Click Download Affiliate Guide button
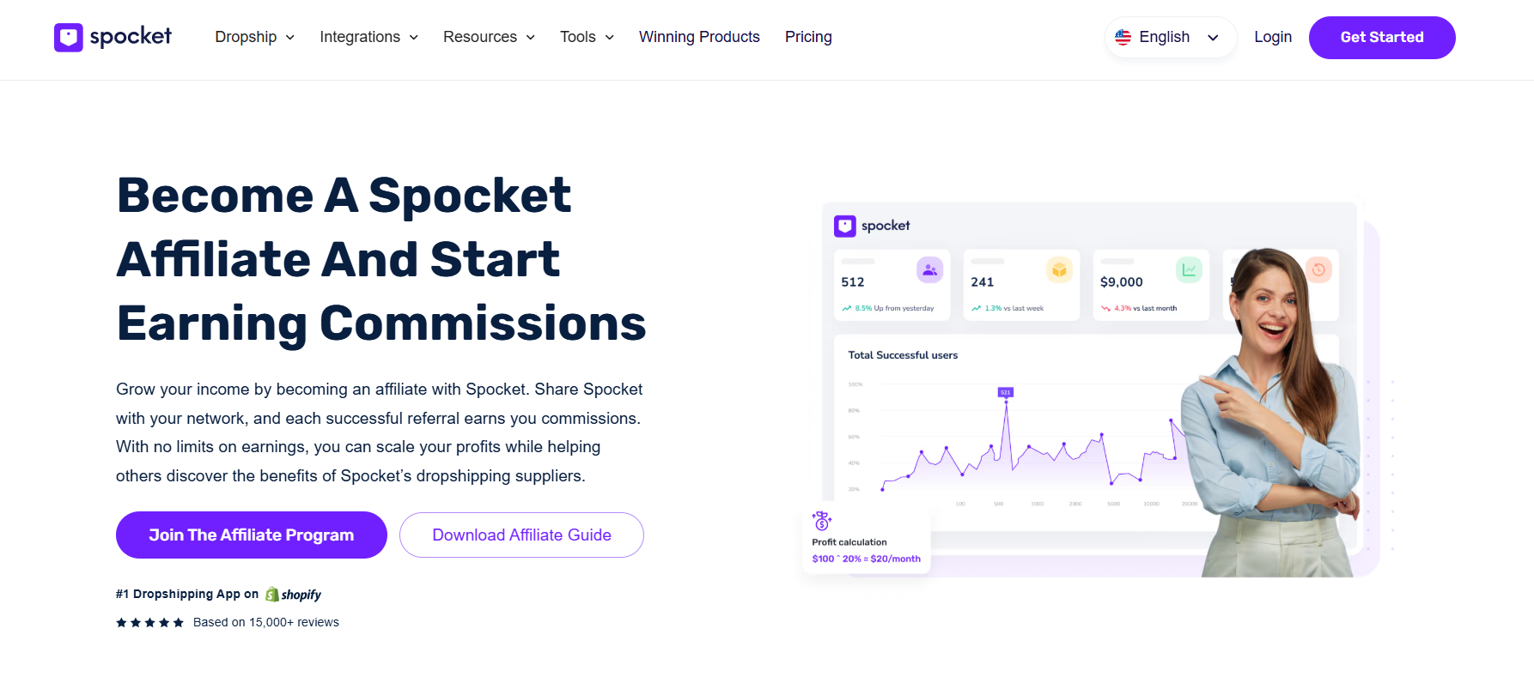Screen dimensions: 1534x695 pos(521,535)
